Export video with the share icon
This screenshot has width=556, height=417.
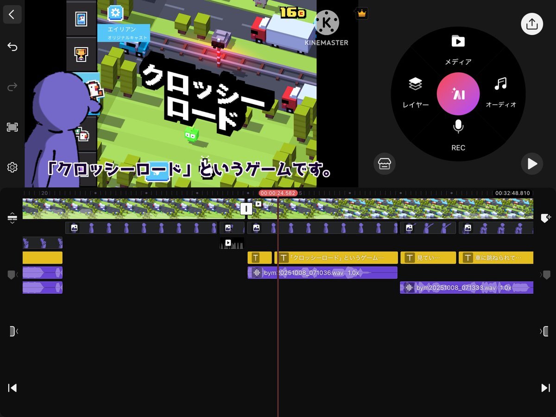coord(532,24)
